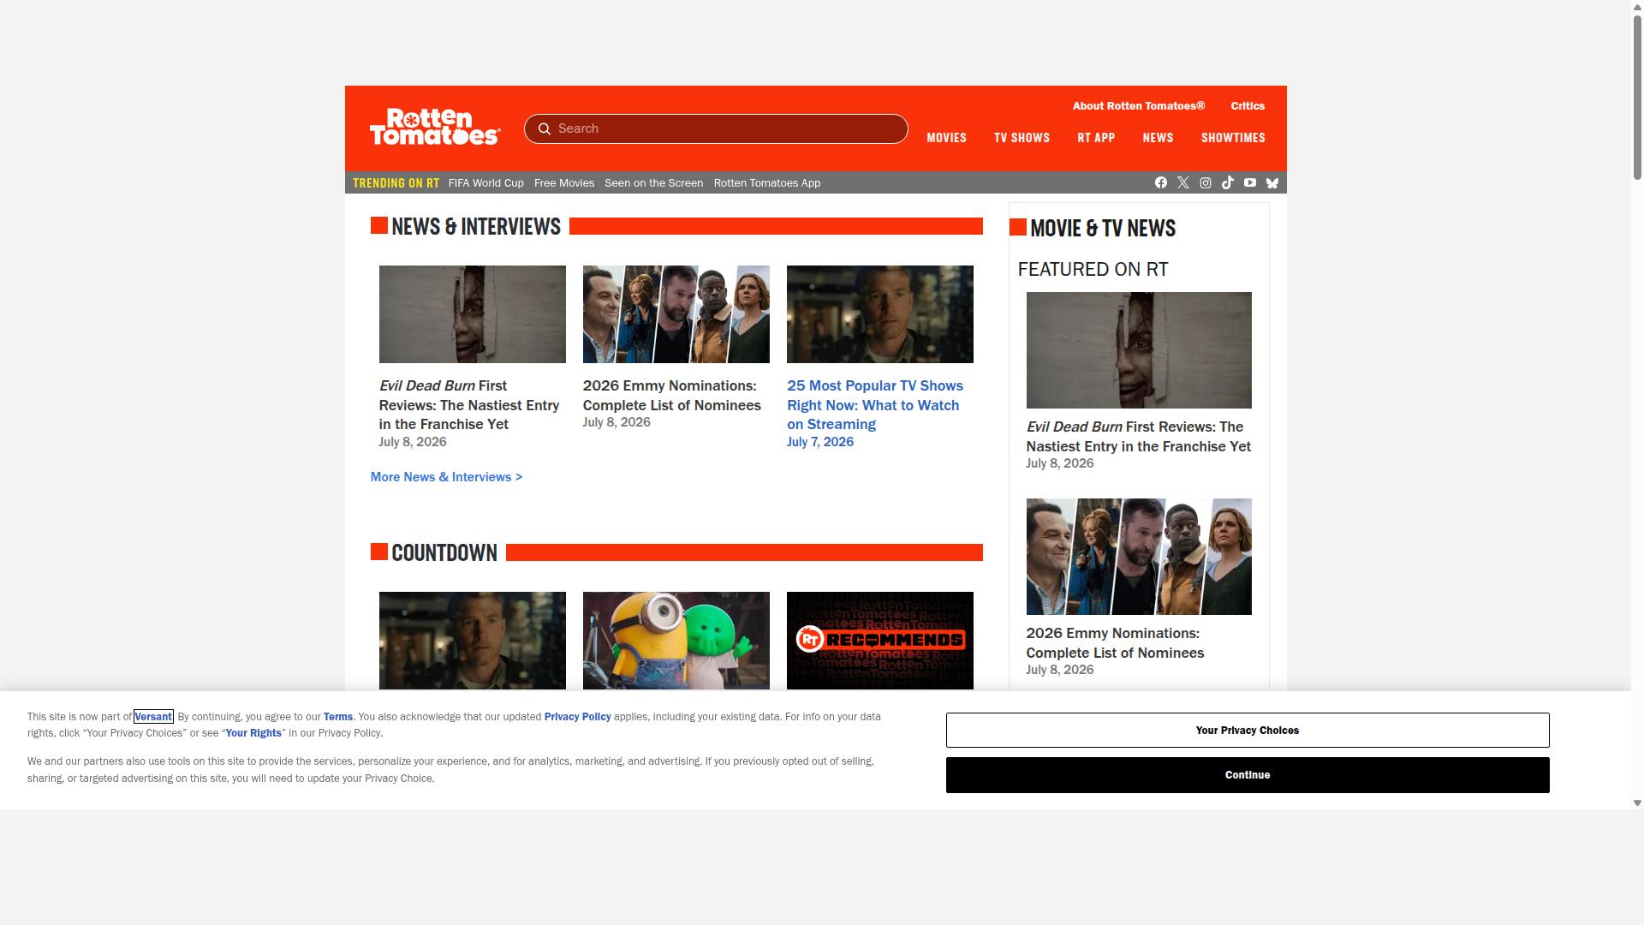Open Emmy Nominations thumbnail in News & Interviews
The width and height of the screenshot is (1644, 925).
point(676,314)
